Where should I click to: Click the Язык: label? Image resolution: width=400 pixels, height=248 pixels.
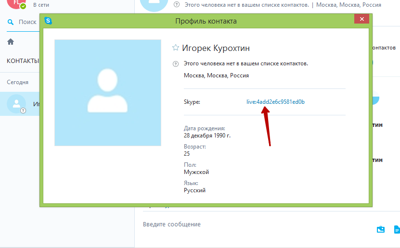191,183
